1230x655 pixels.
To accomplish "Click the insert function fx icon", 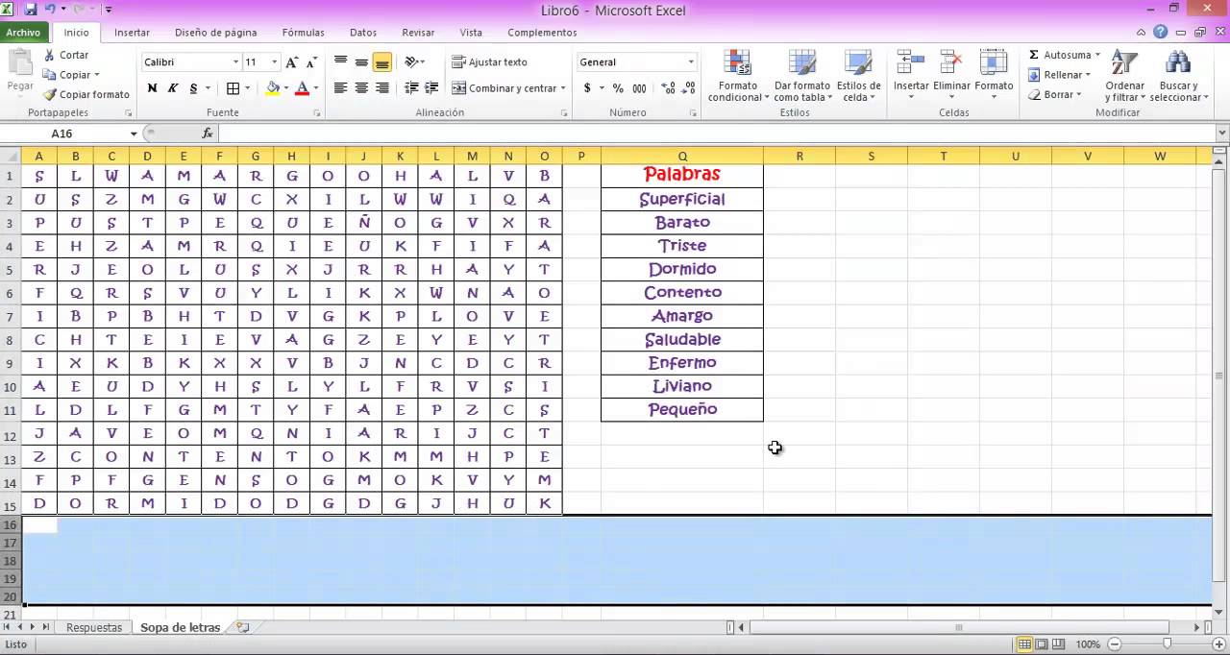I will tap(208, 133).
